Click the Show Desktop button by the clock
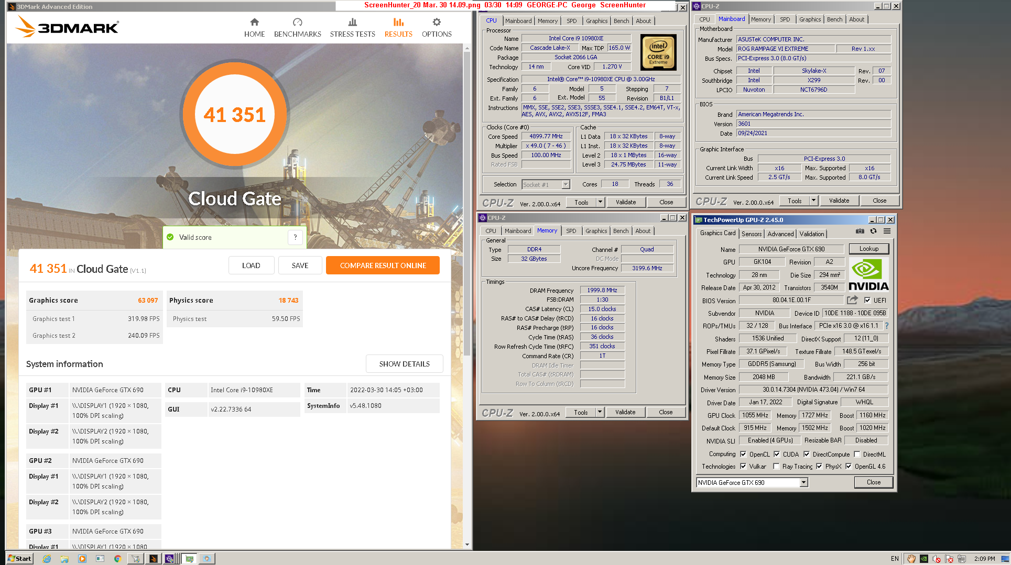Image resolution: width=1011 pixels, height=565 pixels. pyautogui.click(x=1005, y=559)
